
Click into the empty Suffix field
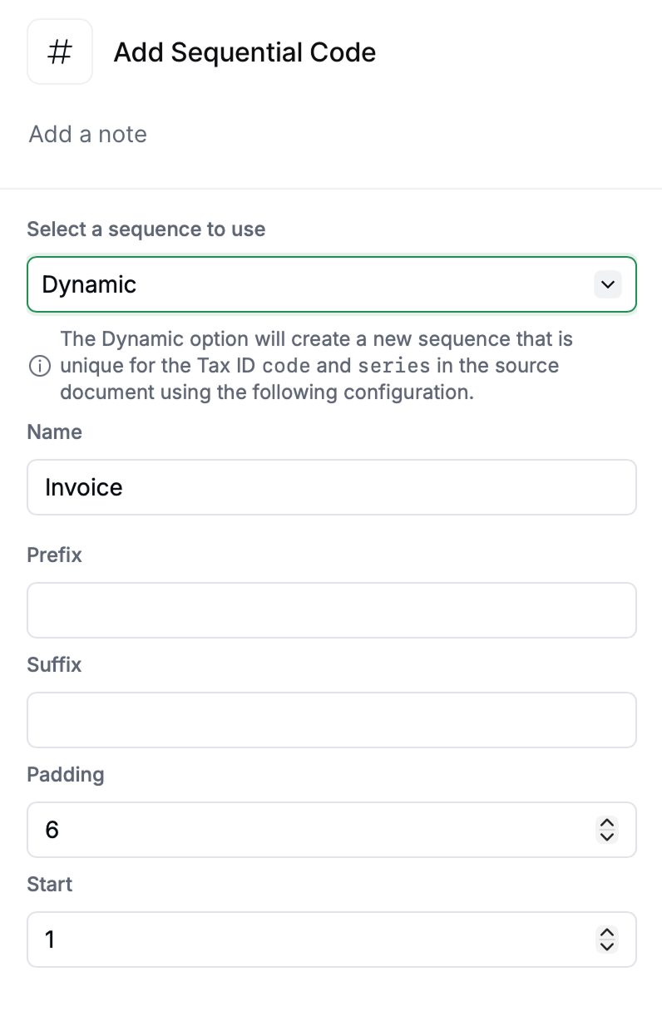click(331, 720)
